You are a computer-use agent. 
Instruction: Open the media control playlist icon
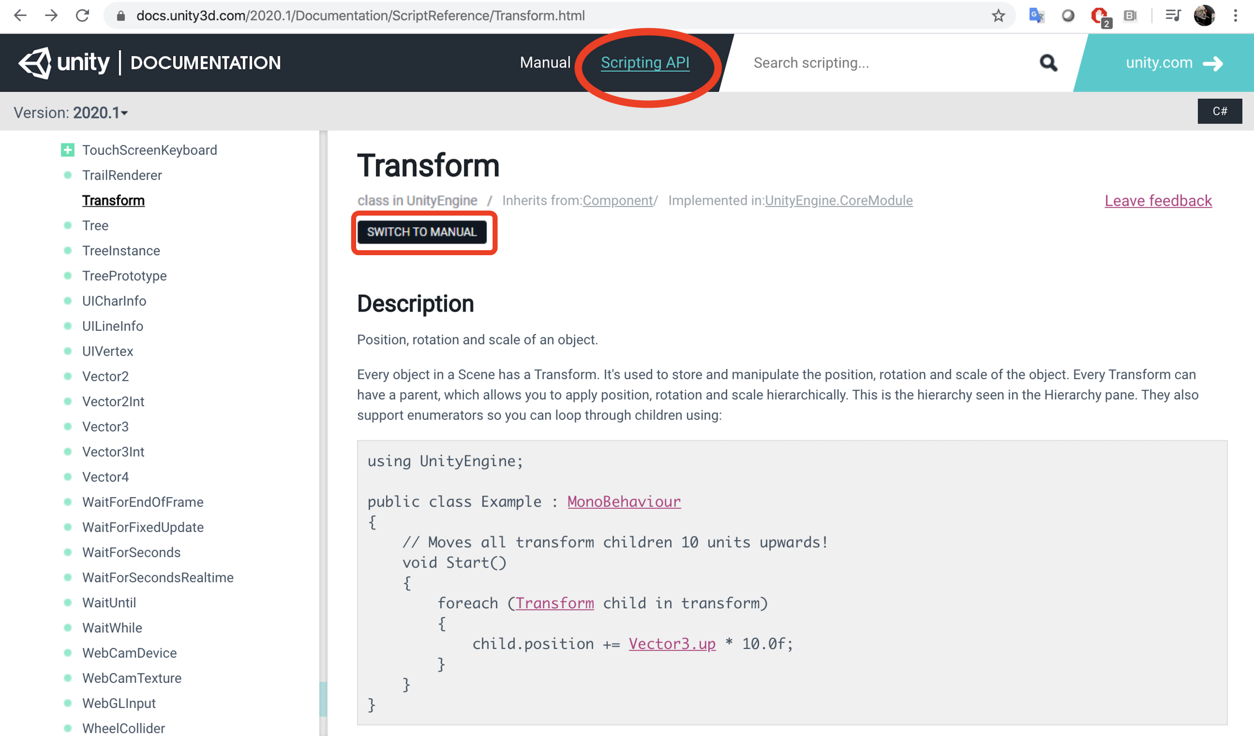click(1172, 16)
